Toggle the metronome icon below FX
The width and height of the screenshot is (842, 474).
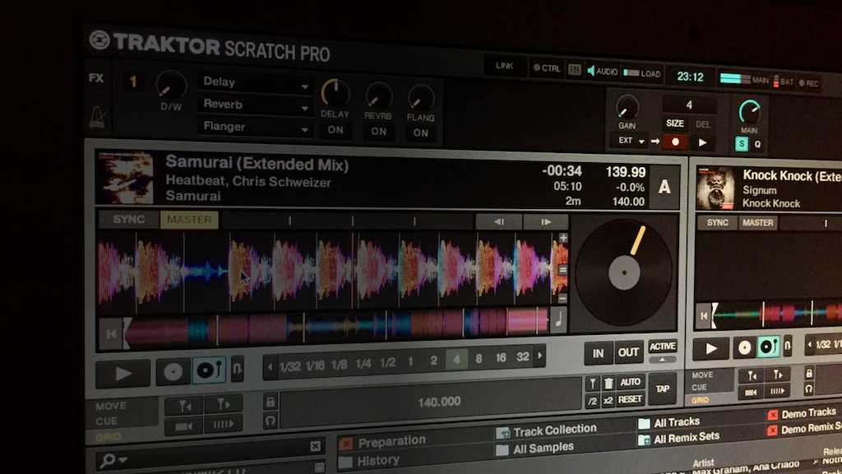(97, 116)
